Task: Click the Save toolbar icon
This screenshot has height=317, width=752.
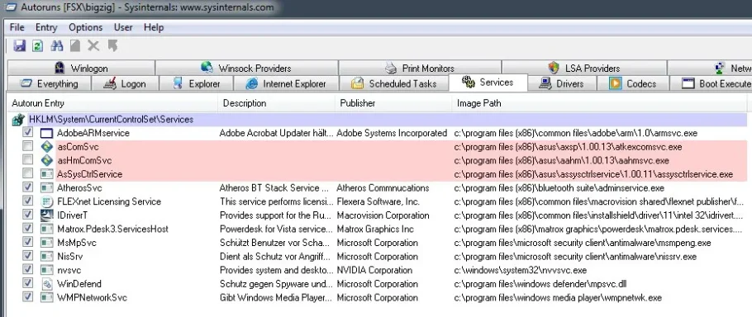Action: 20,46
